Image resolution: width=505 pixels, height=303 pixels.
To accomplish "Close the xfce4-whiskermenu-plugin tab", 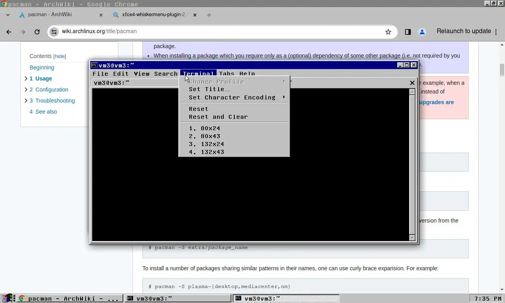I will coord(195,15).
